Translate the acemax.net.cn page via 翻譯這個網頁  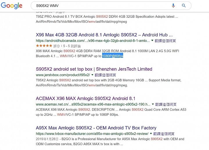[x=166, y=104]
